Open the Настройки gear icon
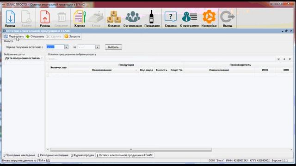Image resolution: width=296 pixels, height=166 pixels. click(209, 18)
